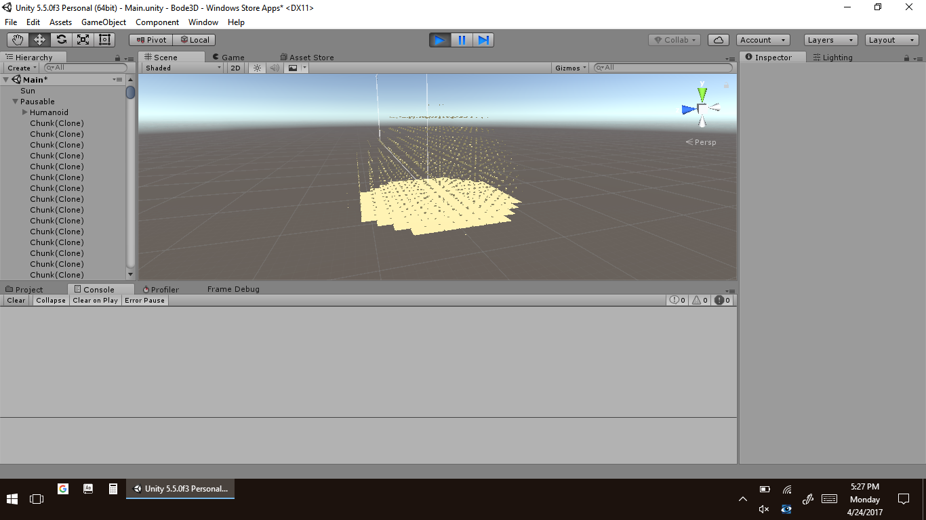
Task: Expand the Humanoid object in Hierarchy
Action: pyautogui.click(x=25, y=112)
